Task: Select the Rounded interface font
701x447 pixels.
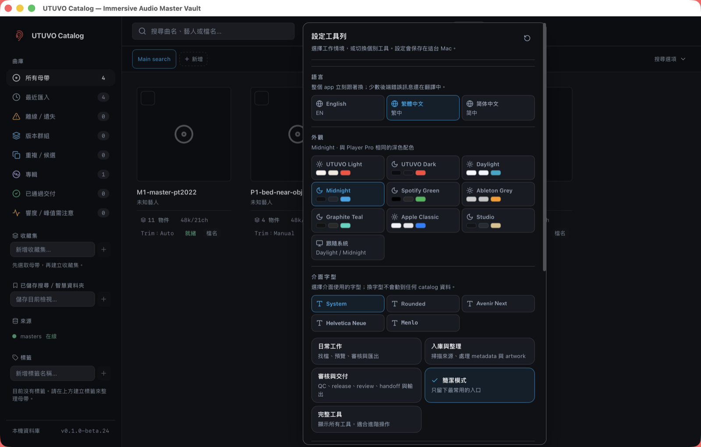Action: coord(423,304)
